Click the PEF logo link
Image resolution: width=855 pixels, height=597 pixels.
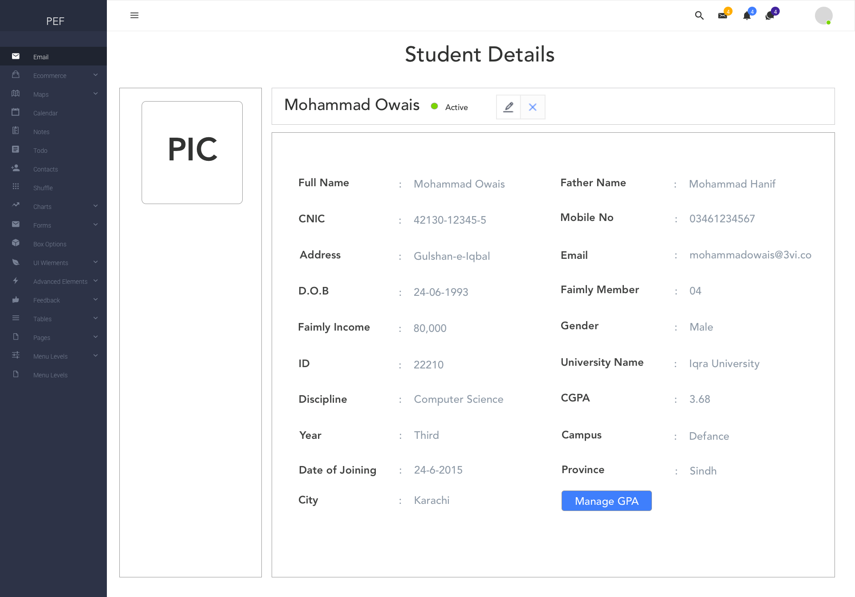pyautogui.click(x=55, y=21)
